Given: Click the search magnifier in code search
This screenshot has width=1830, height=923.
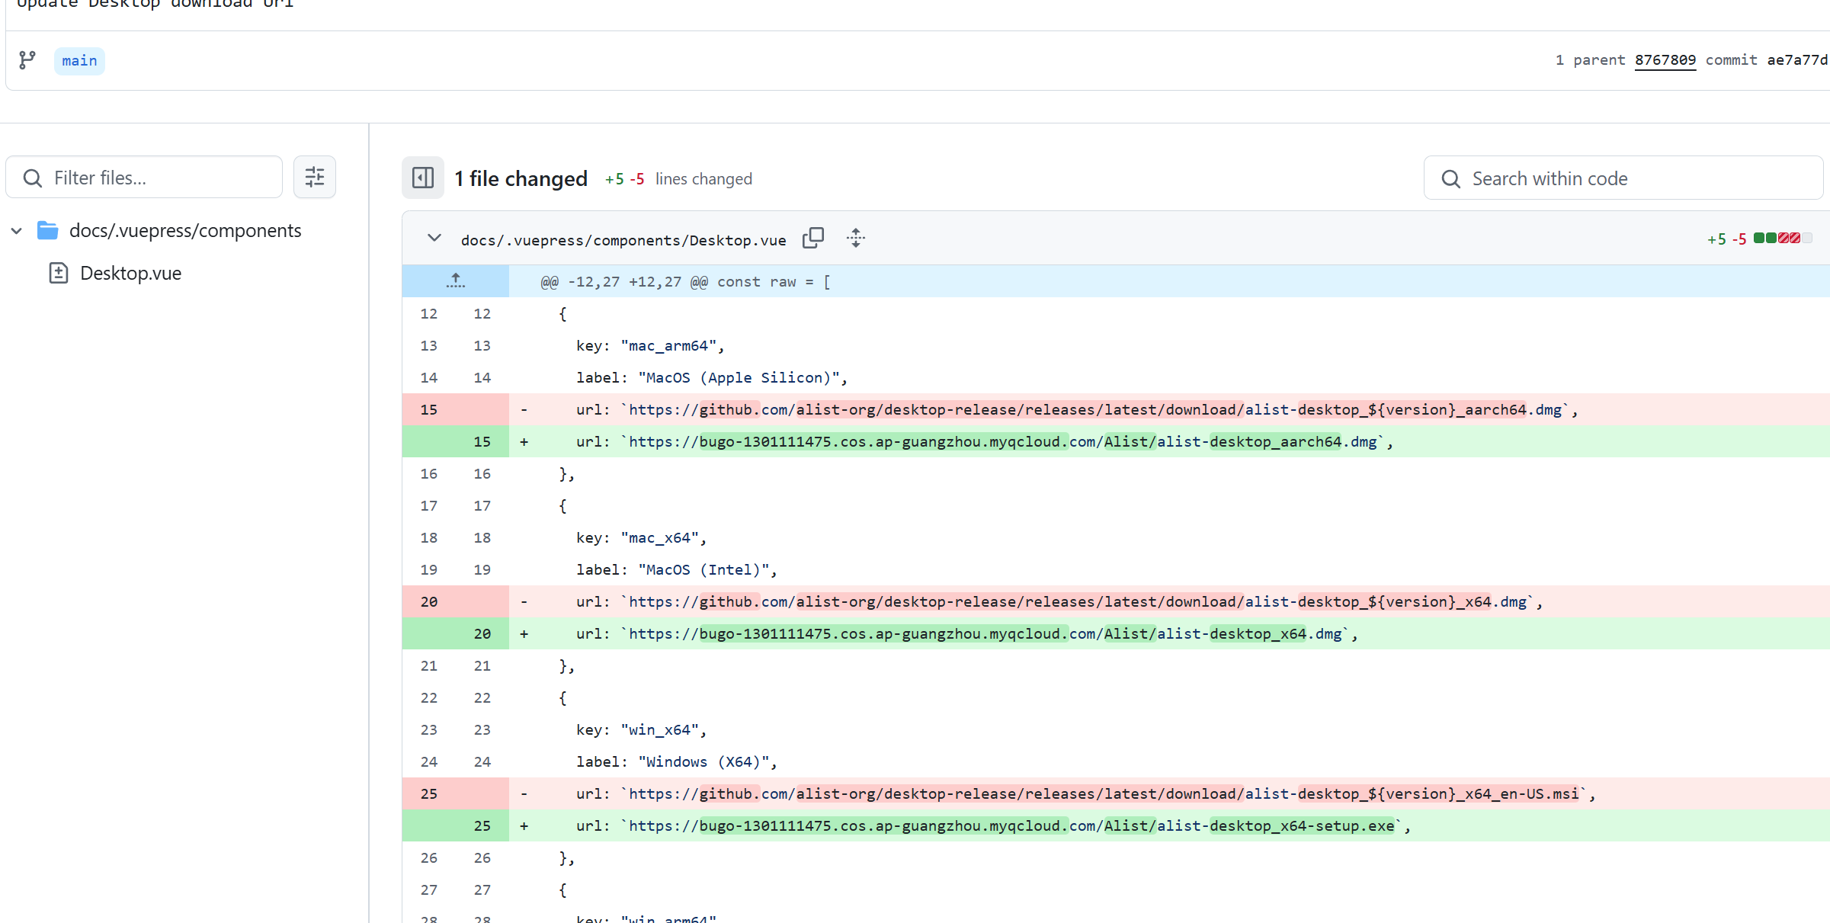Looking at the screenshot, I should point(1450,179).
